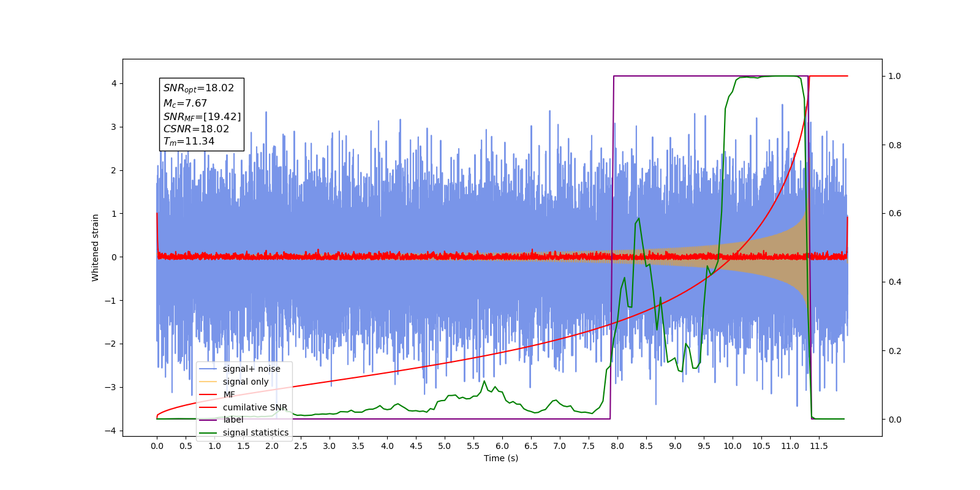Click the 8.0 tick on time axis

tap(617, 446)
